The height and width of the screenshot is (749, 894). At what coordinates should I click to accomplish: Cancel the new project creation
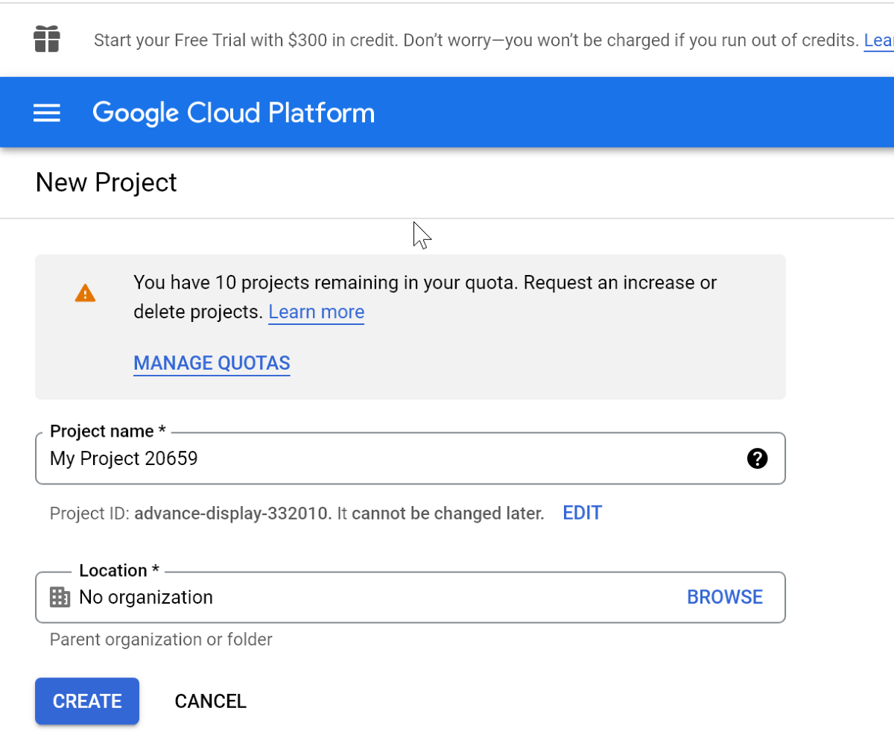[210, 701]
